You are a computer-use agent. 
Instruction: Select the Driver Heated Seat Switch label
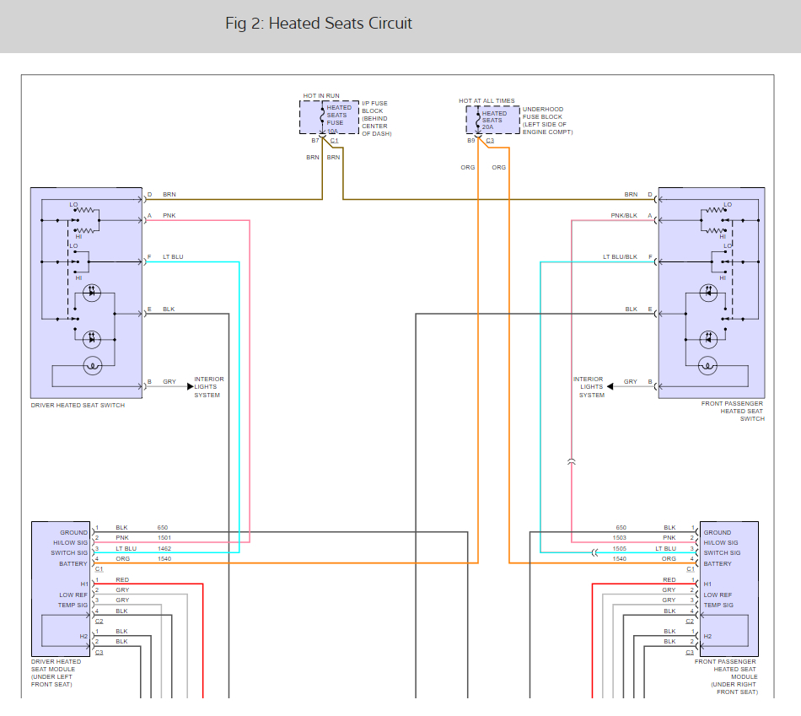click(78, 406)
